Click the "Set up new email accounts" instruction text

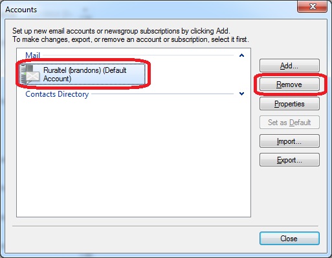coord(121,31)
